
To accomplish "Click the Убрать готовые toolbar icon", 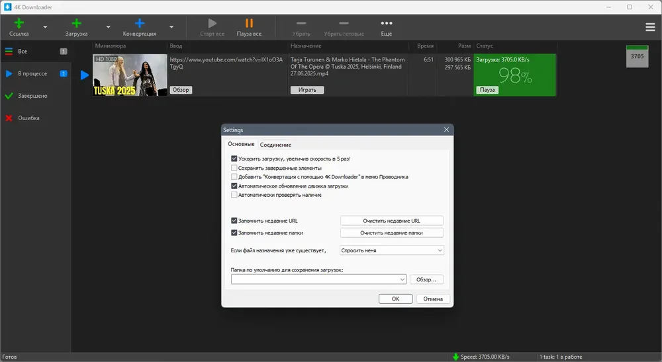I will click(344, 23).
